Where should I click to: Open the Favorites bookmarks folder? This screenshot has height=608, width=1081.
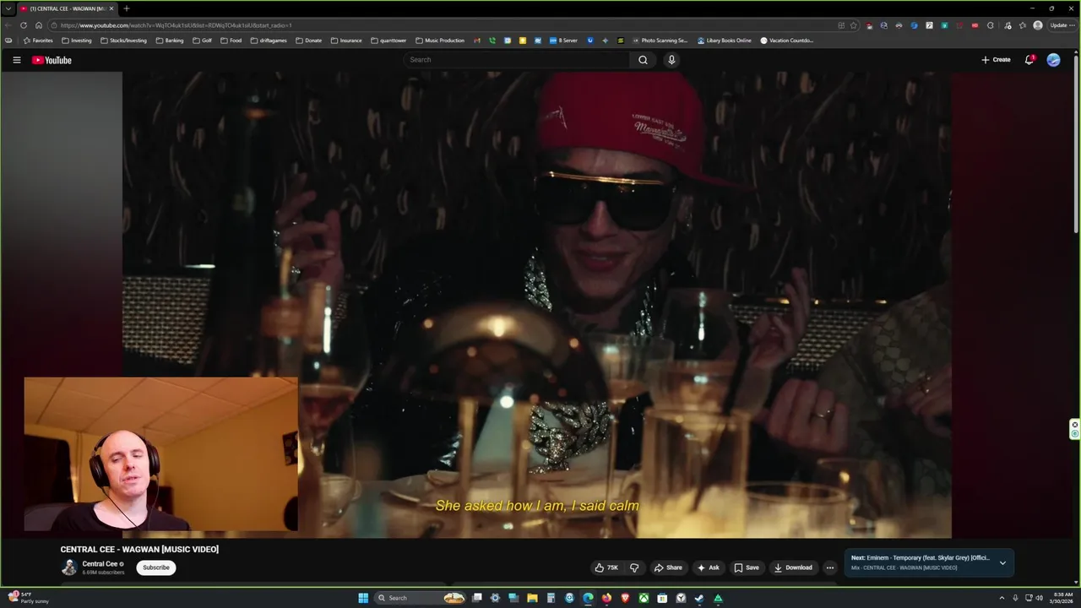pyautogui.click(x=38, y=41)
